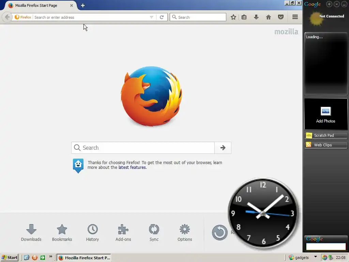Open the hamburger menu

point(295,17)
